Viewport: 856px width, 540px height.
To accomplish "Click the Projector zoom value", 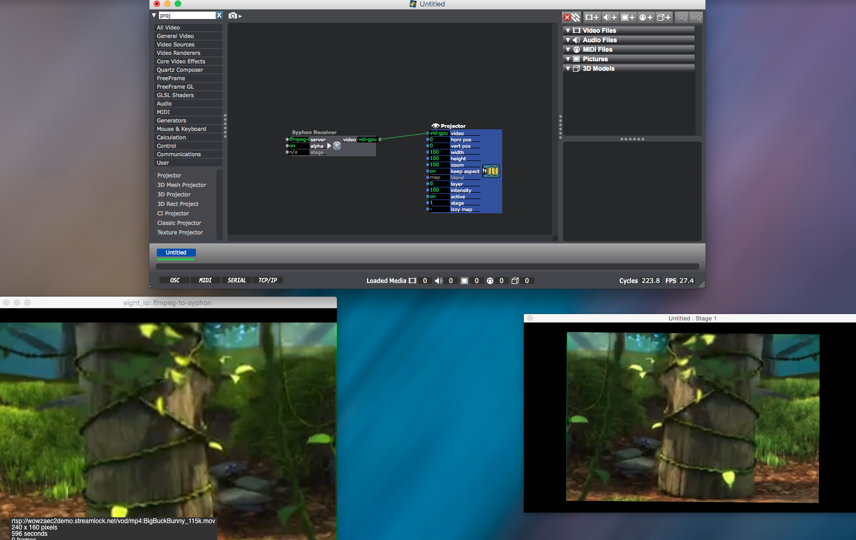I will point(439,165).
